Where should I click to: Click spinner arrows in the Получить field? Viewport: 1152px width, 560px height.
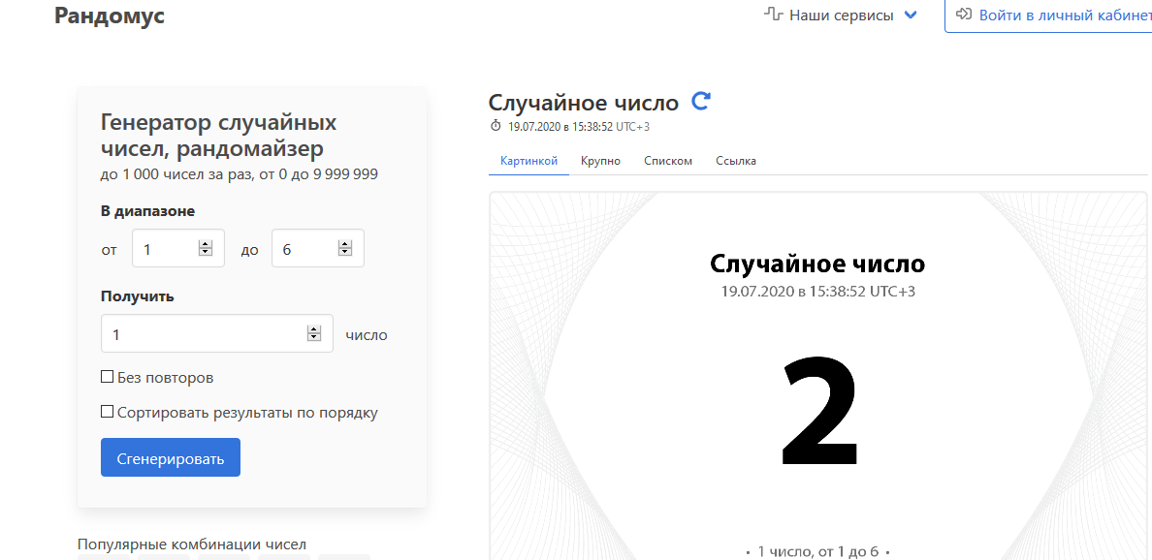coord(314,334)
